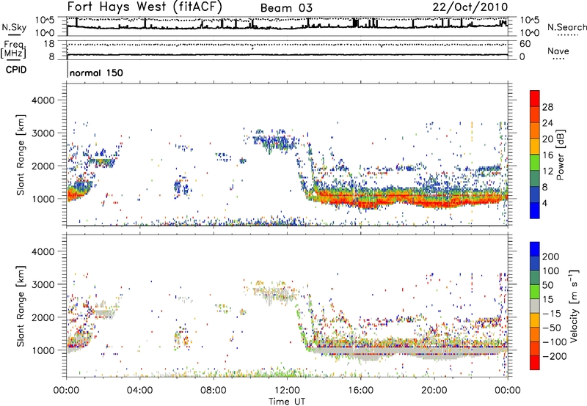Click the '2000' tick of velocity panel
This screenshot has width=587, height=406.
tap(43, 317)
